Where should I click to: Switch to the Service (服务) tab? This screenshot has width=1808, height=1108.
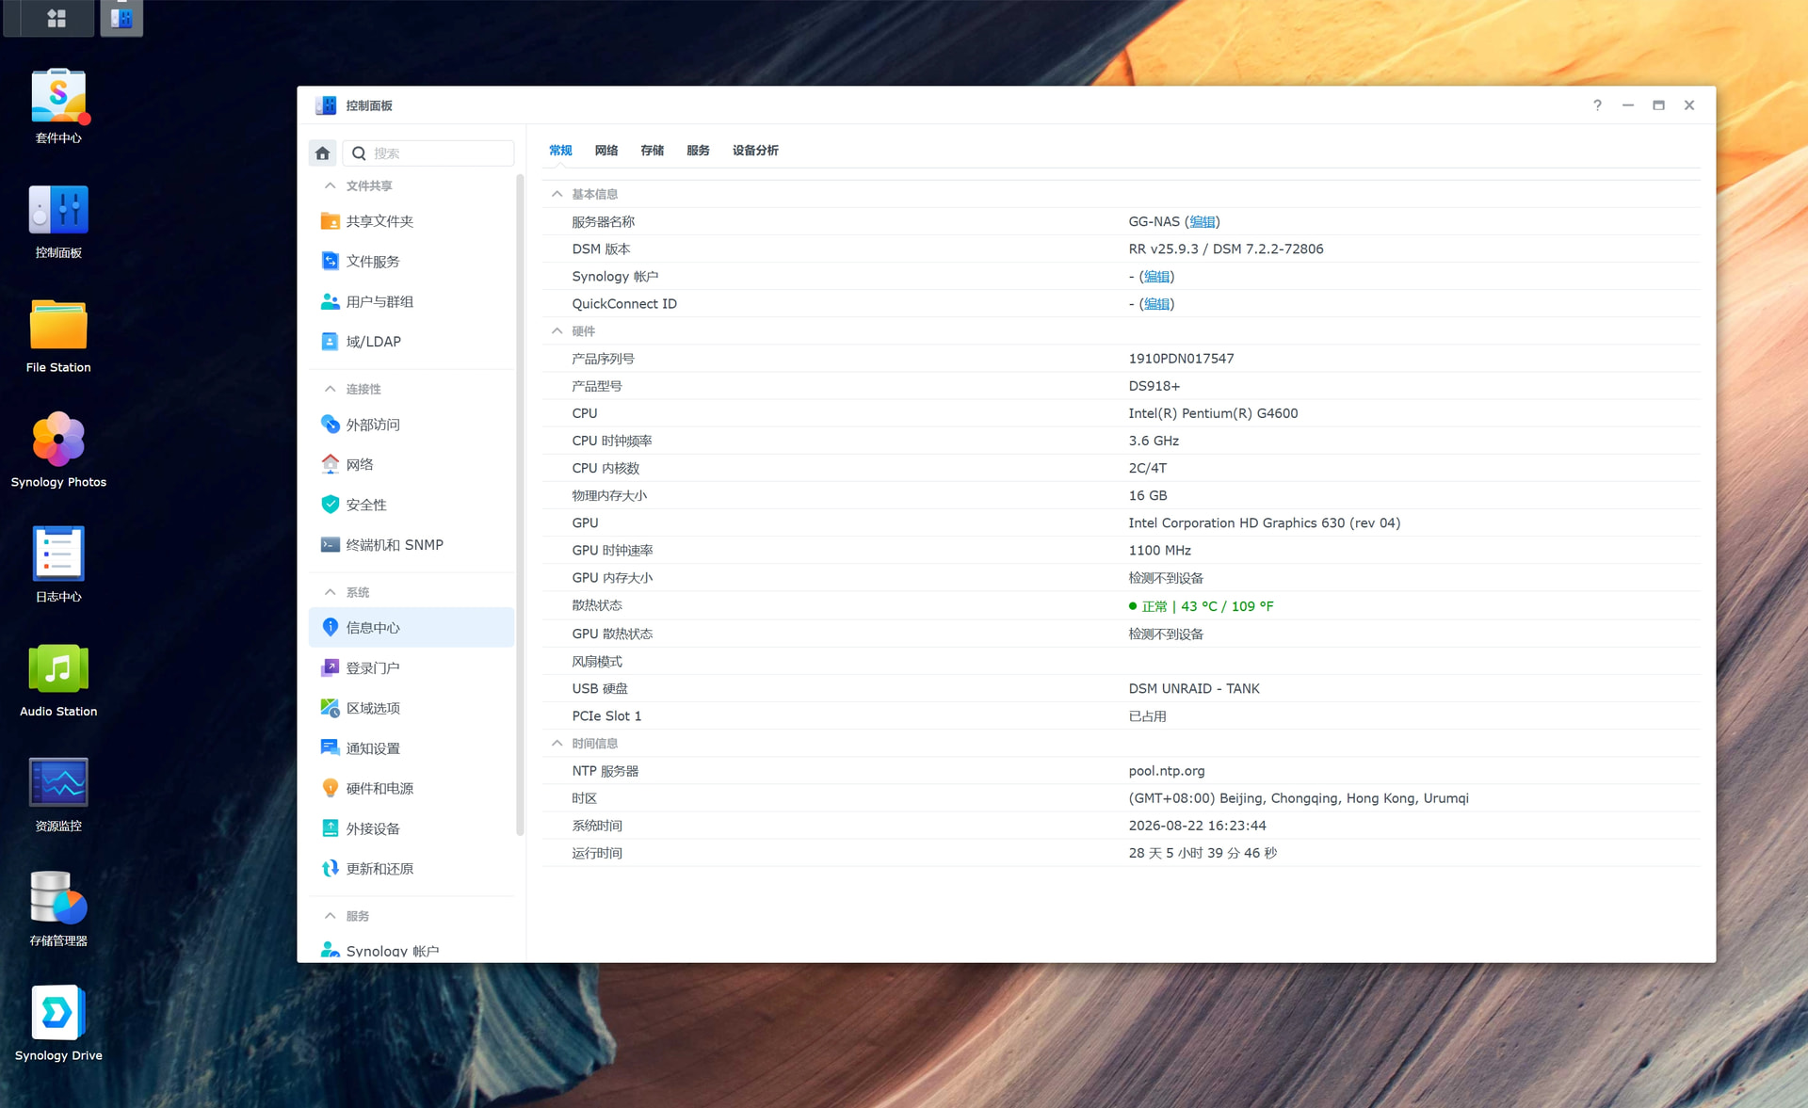coord(698,151)
